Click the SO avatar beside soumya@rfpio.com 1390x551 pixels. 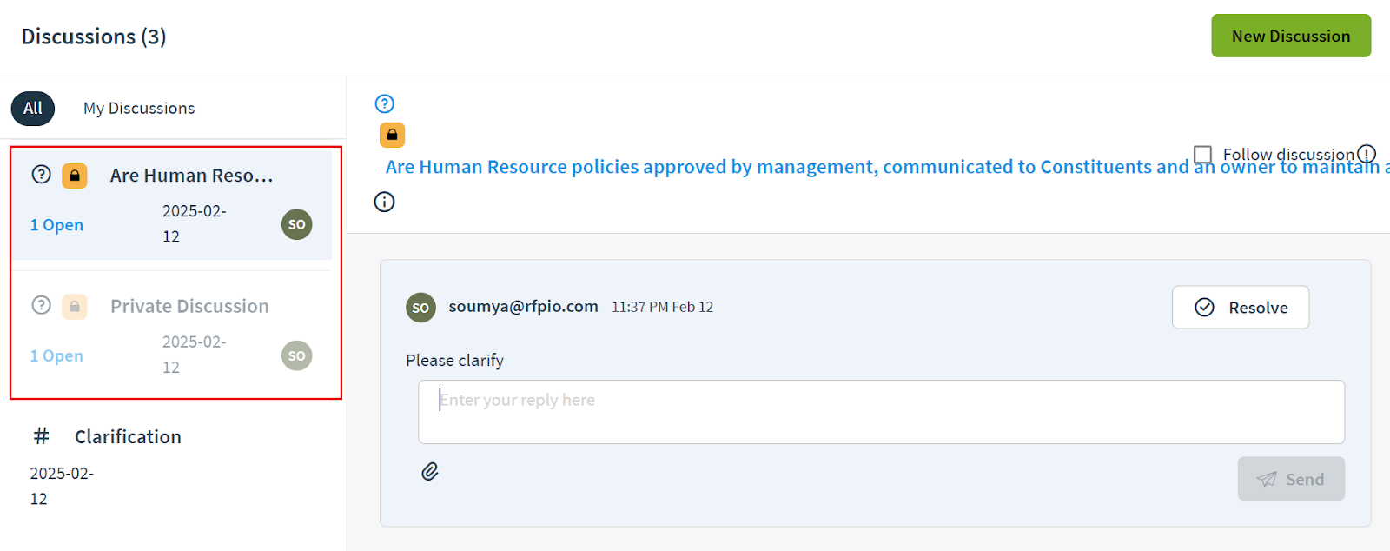420,308
